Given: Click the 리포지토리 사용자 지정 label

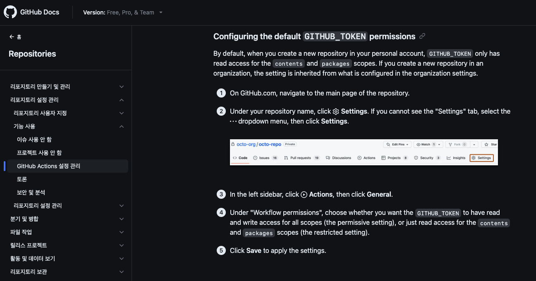Looking at the screenshot, I should click(x=40, y=113).
